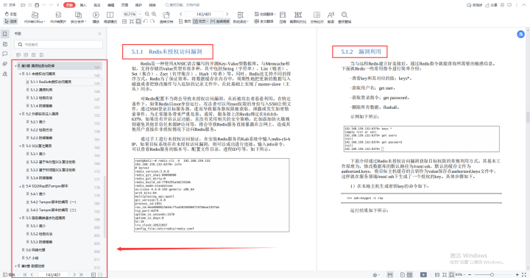Collapse the 5.4 SQLMap bookmark section

(20, 186)
